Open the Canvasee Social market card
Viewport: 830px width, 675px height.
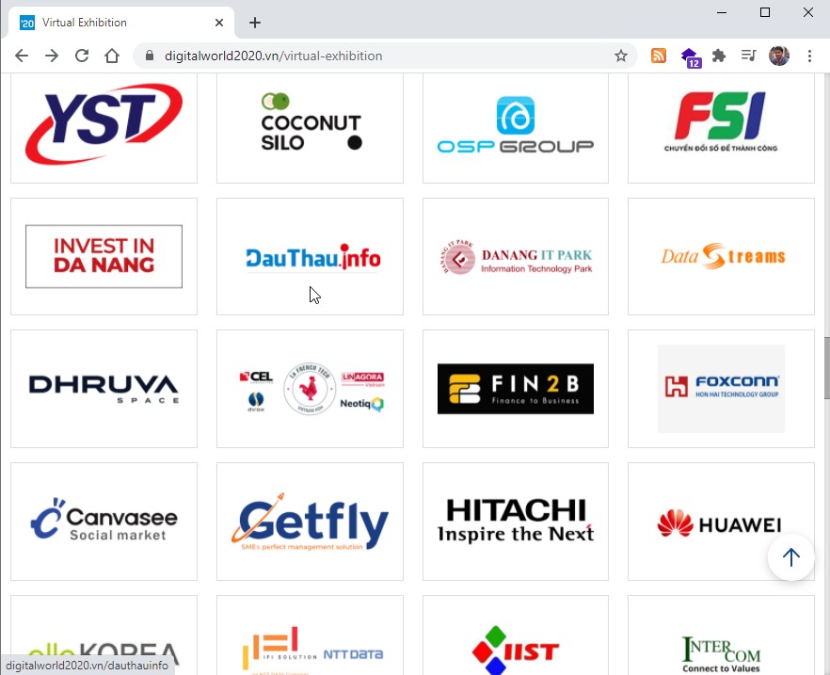point(104,522)
